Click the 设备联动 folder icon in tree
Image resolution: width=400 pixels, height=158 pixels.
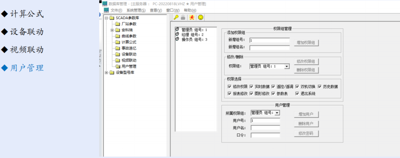pyautogui.click(x=118, y=54)
